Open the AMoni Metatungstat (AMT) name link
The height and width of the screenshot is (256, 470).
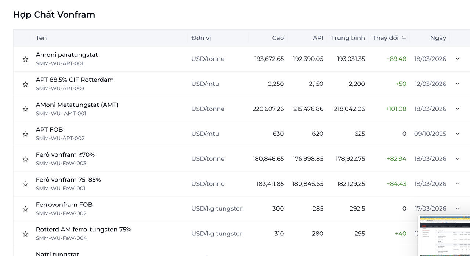click(77, 105)
